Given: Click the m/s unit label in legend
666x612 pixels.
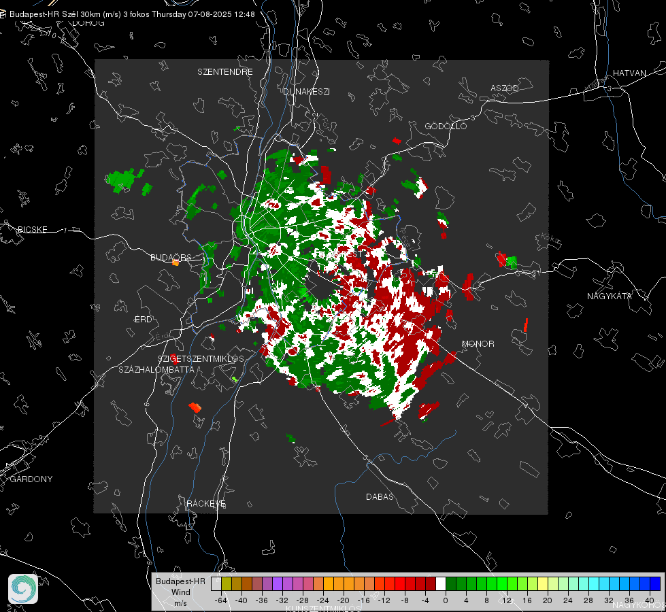Looking at the screenshot, I should tap(180, 603).
